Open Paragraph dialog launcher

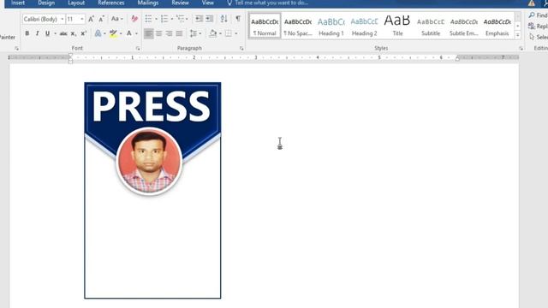pos(241,49)
